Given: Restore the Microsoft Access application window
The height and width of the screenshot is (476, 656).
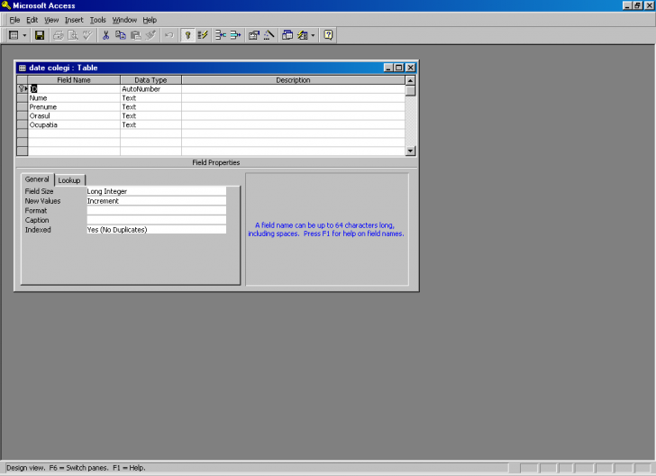Looking at the screenshot, I should click(637, 5).
